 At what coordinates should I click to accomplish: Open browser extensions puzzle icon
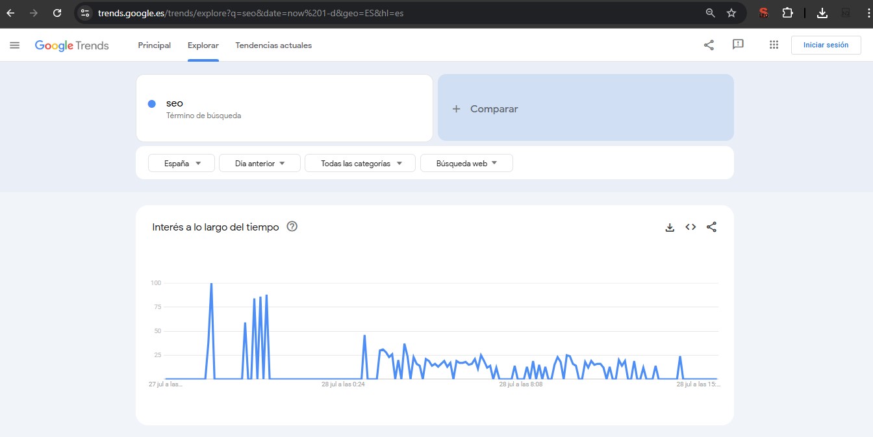(787, 13)
